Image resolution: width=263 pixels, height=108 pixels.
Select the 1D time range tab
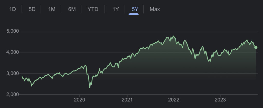pos(13,9)
